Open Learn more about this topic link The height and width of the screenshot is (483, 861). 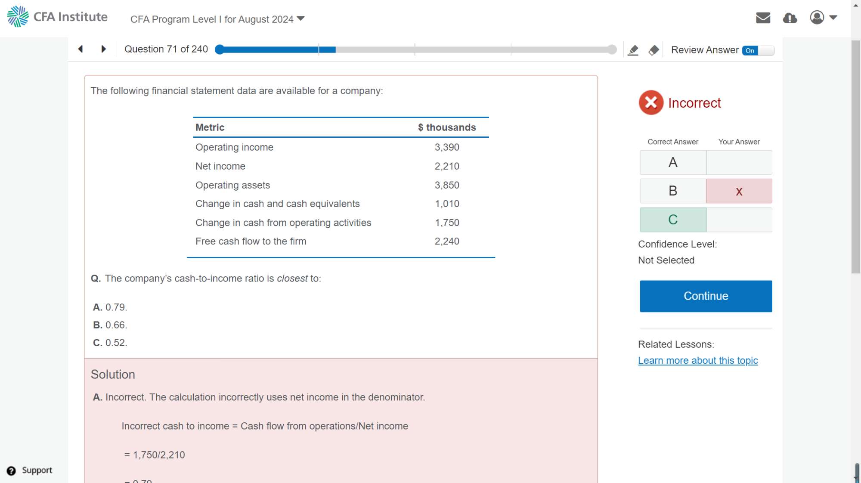click(697, 361)
